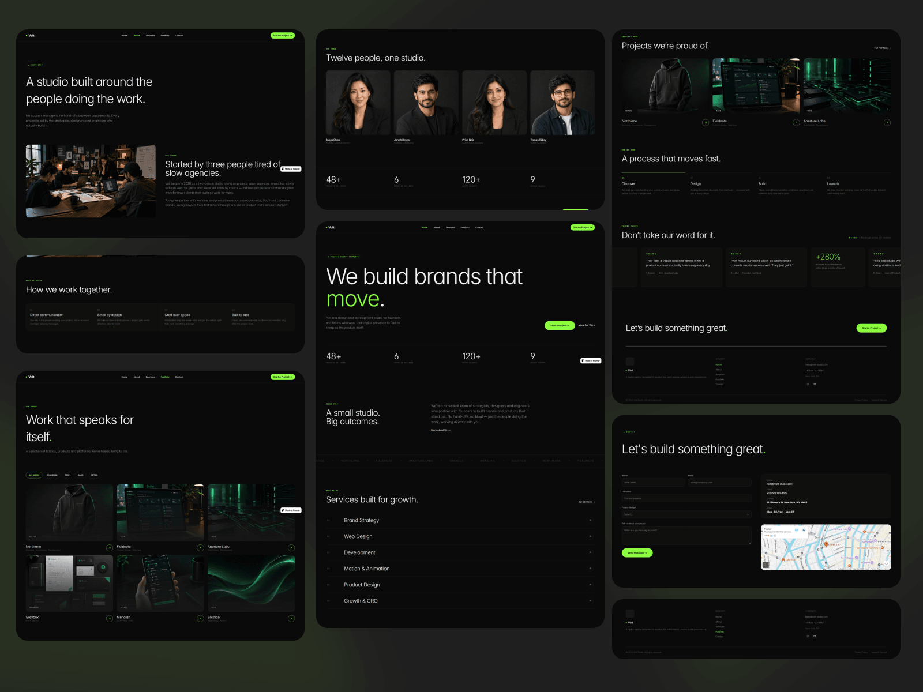Open the Project Budget select dropdown
This screenshot has height=692, width=923.
(x=686, y=514)
